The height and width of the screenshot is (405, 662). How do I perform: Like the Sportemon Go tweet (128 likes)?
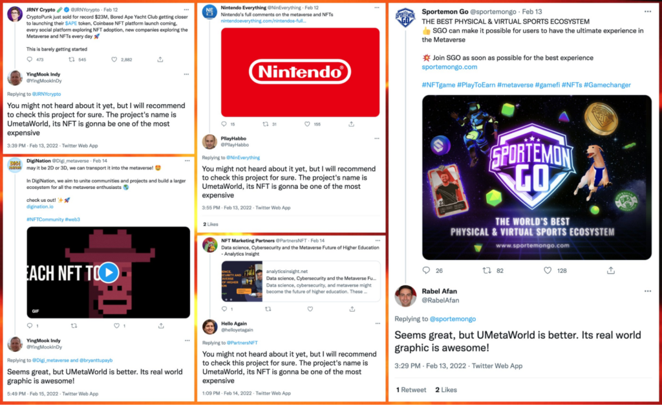(x=547, y=270)
